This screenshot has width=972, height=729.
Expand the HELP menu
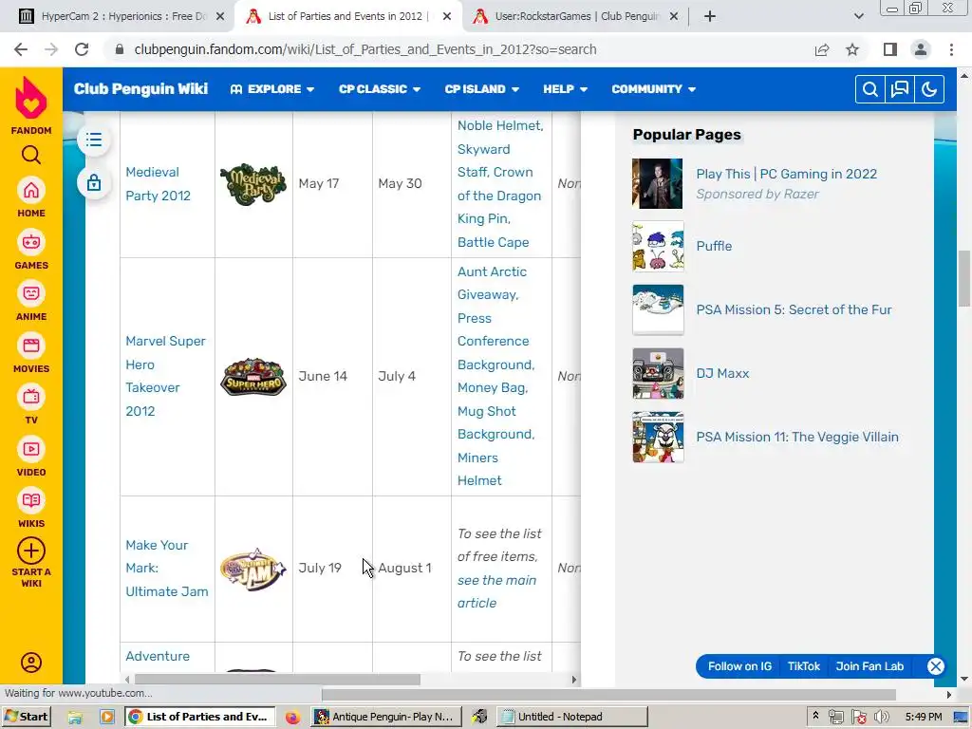pos(566,89)
